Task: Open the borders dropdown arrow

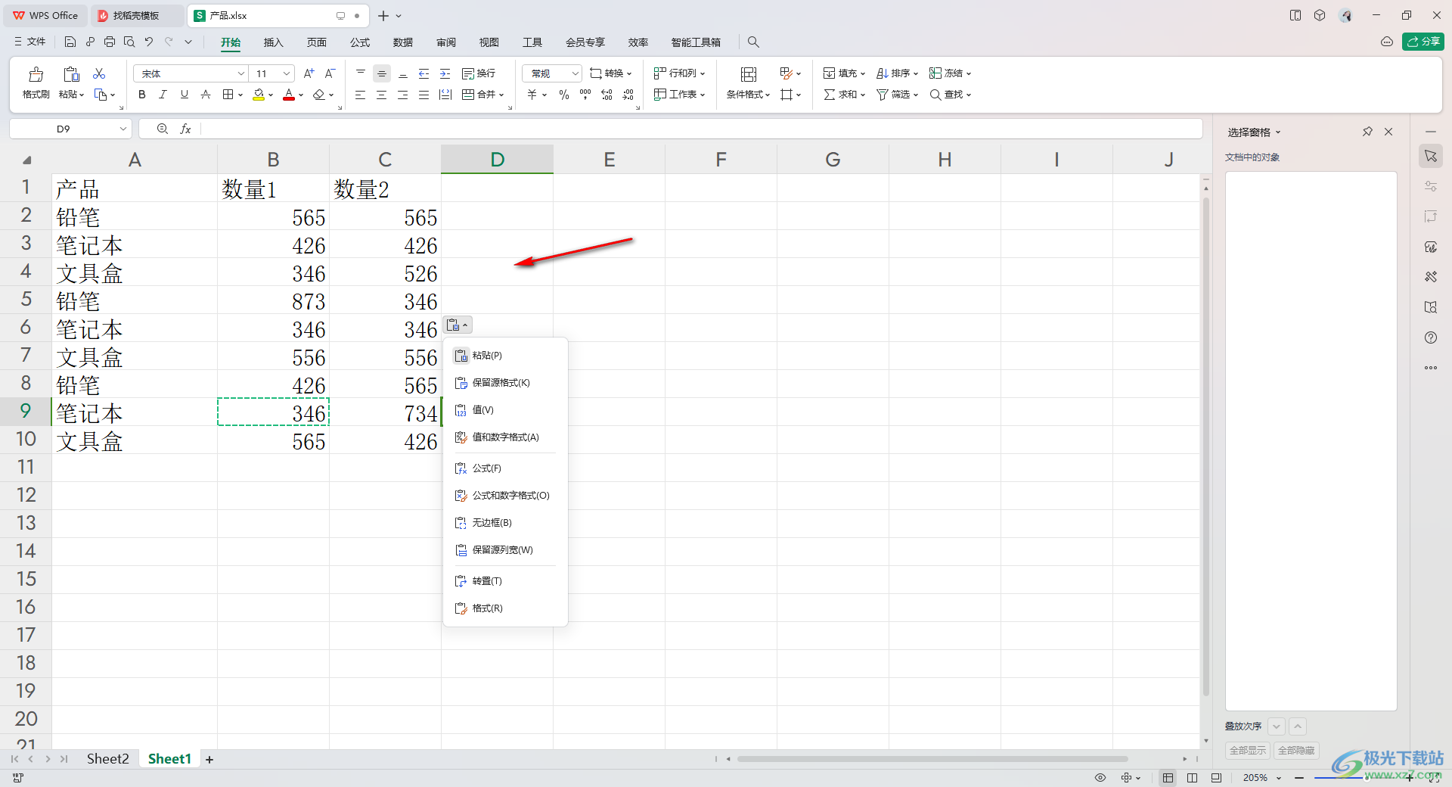Action: click(x=240, y=95)
